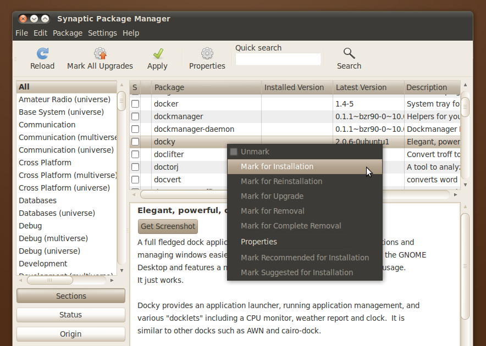This screenshot has height=346, width=486.
Task: Open the Package menu
Action: [68, 33]
